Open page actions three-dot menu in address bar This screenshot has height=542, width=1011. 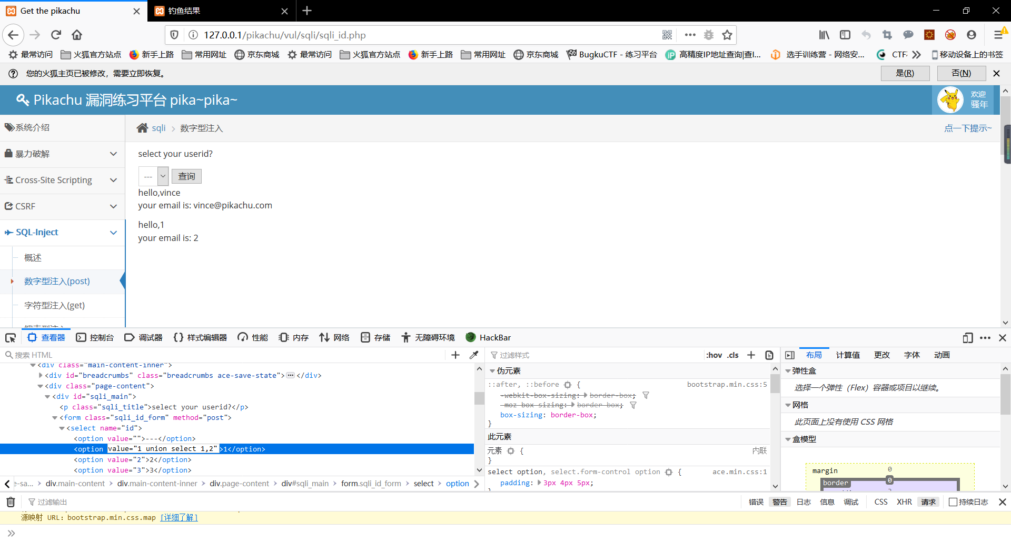(690, 35)
